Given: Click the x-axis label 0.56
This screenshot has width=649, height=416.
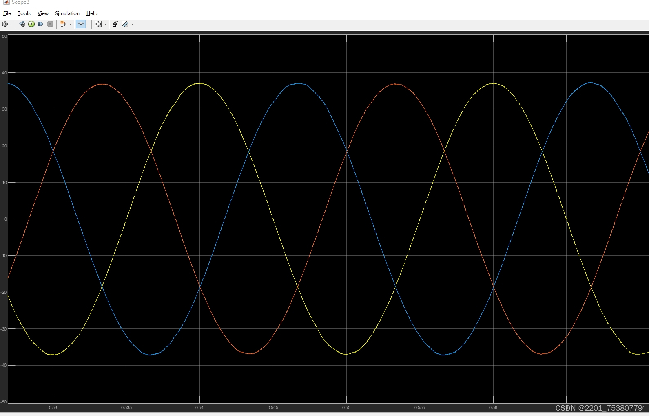Looking at the screenshot, I should click(x=493, y=407).
